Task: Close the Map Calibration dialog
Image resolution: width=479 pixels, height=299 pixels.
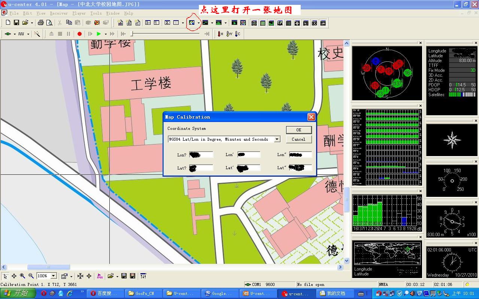Action: 311,117
